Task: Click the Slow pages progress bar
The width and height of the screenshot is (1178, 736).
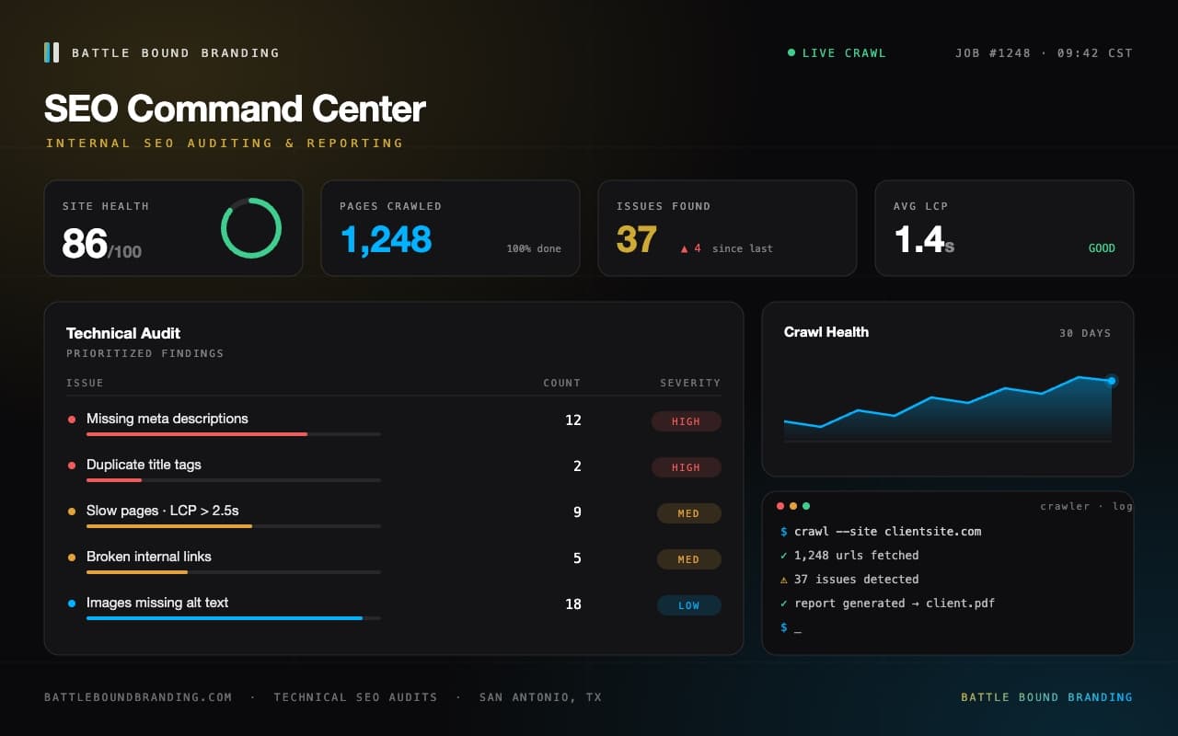Action: click(234, 525)
